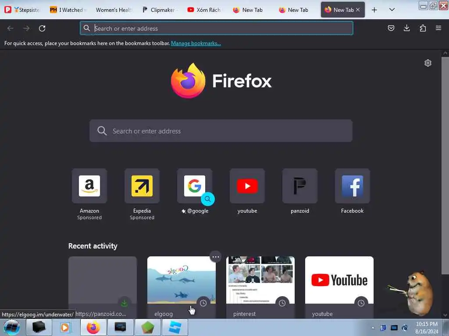Open the YouTube recent activity card
The image size is (449, 336).
[339, 287]
